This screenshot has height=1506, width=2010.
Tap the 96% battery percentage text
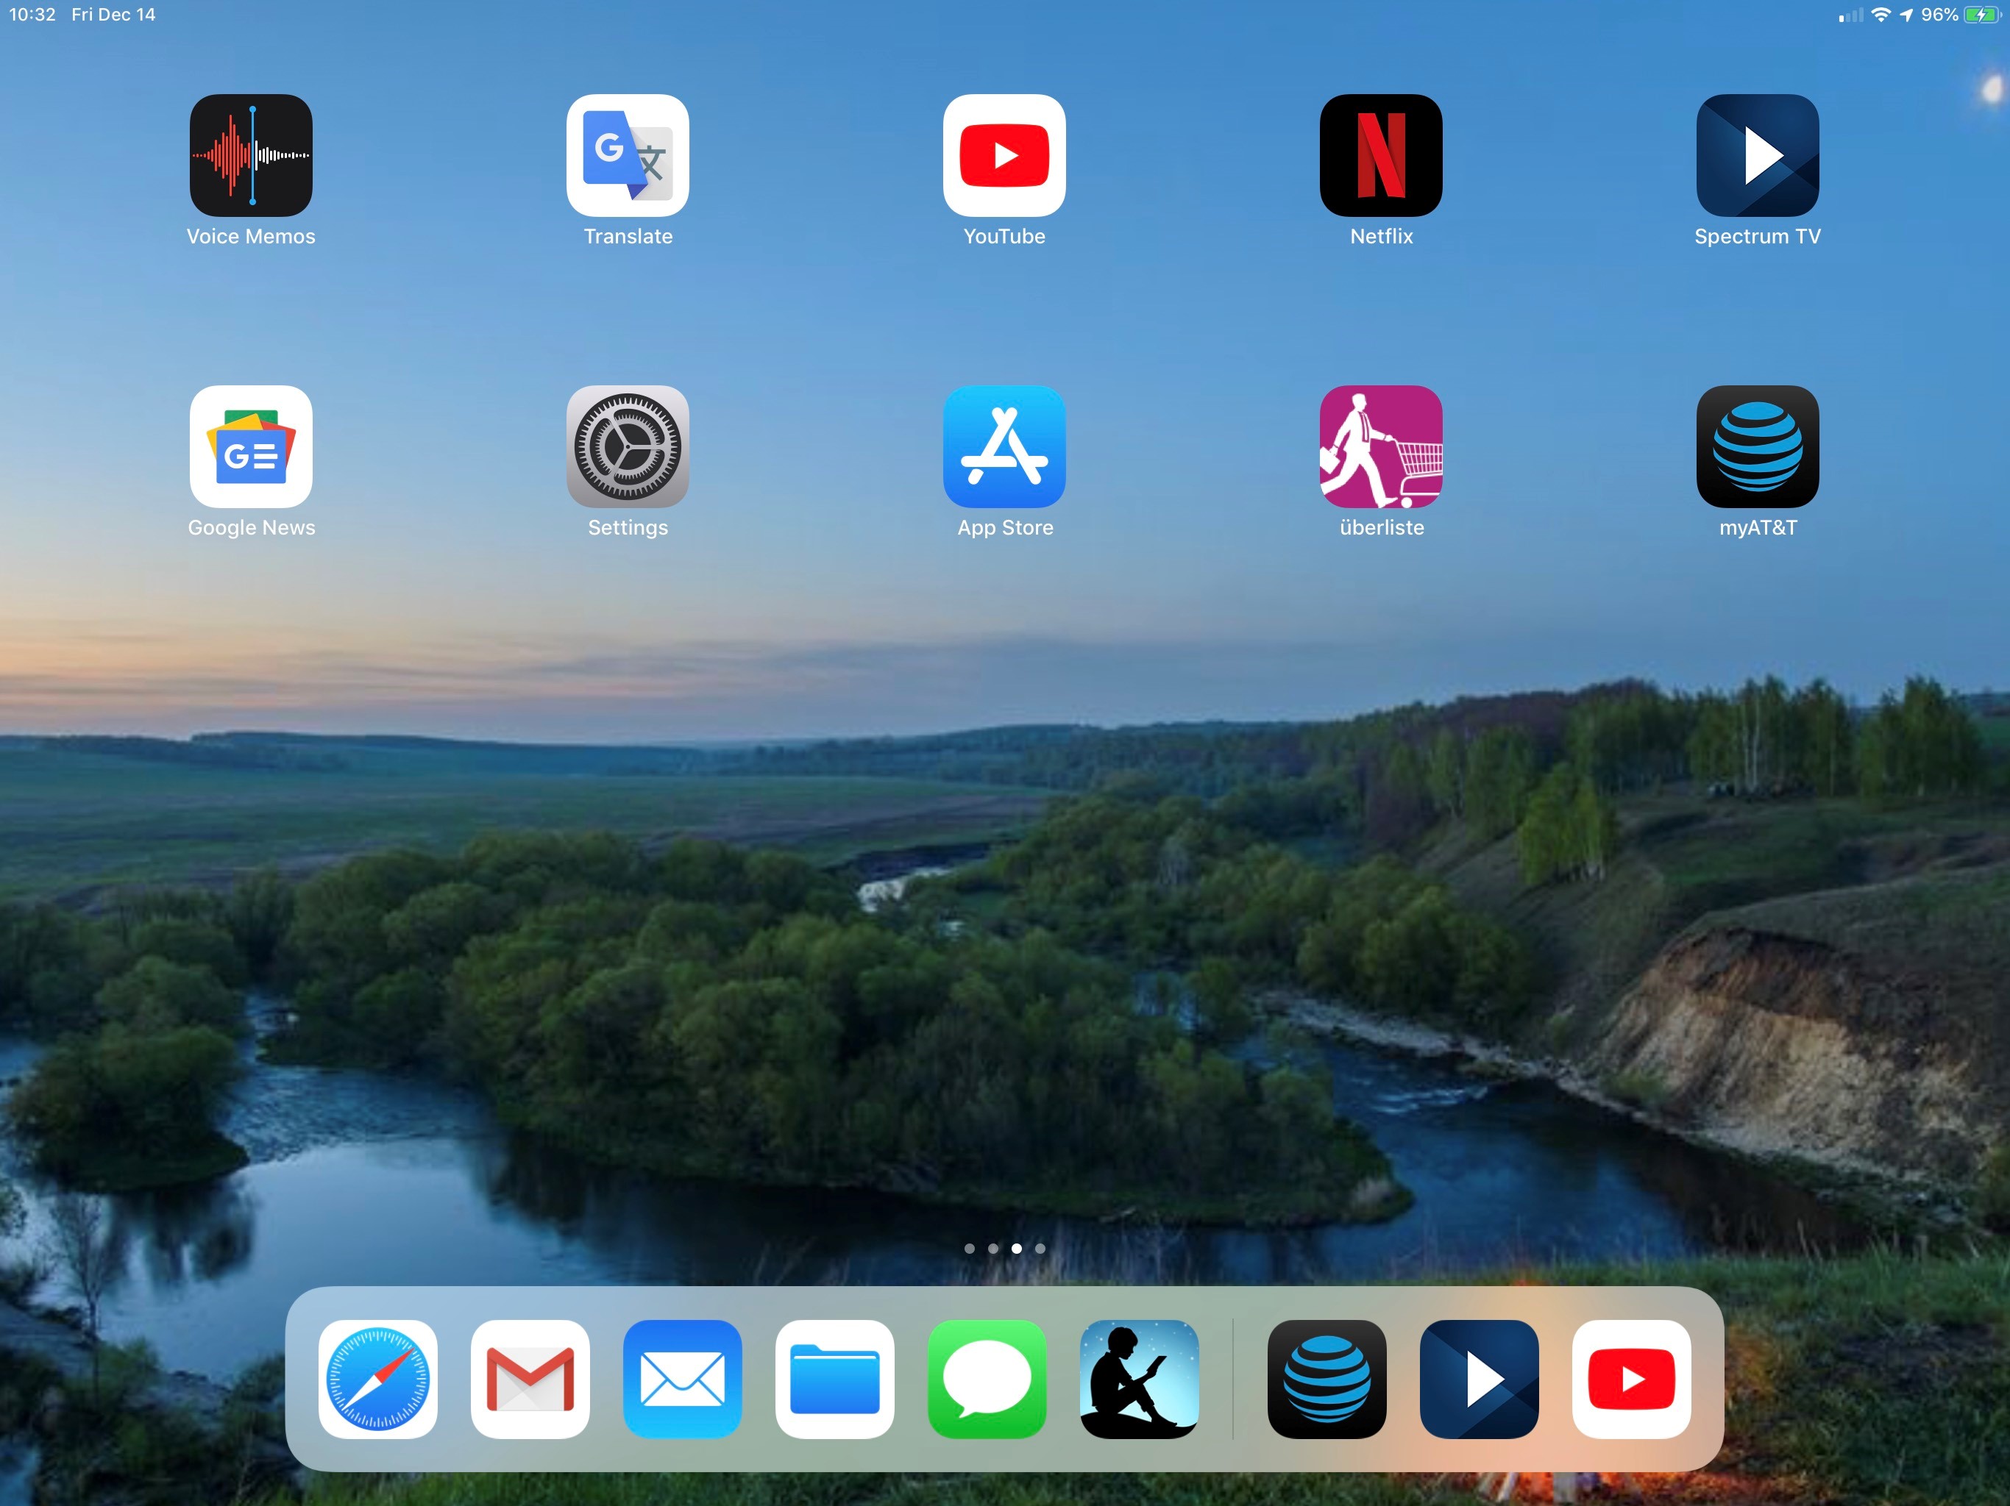click(1939, 15)
